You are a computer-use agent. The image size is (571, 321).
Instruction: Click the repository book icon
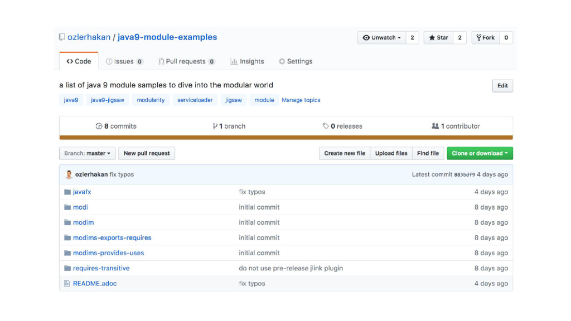pos(62,37)
